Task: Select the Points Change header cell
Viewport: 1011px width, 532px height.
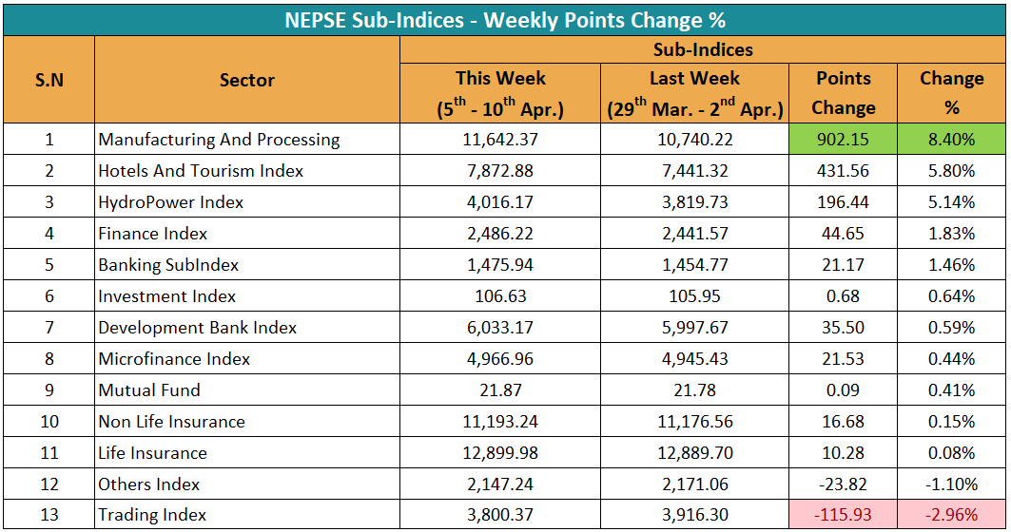Action: (843, 93)
